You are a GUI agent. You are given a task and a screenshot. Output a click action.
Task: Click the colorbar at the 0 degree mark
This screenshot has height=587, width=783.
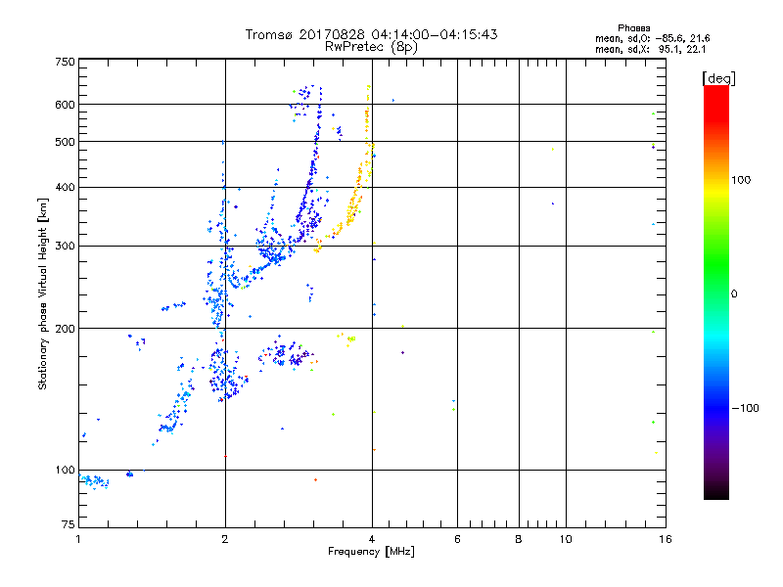(716, 293)
